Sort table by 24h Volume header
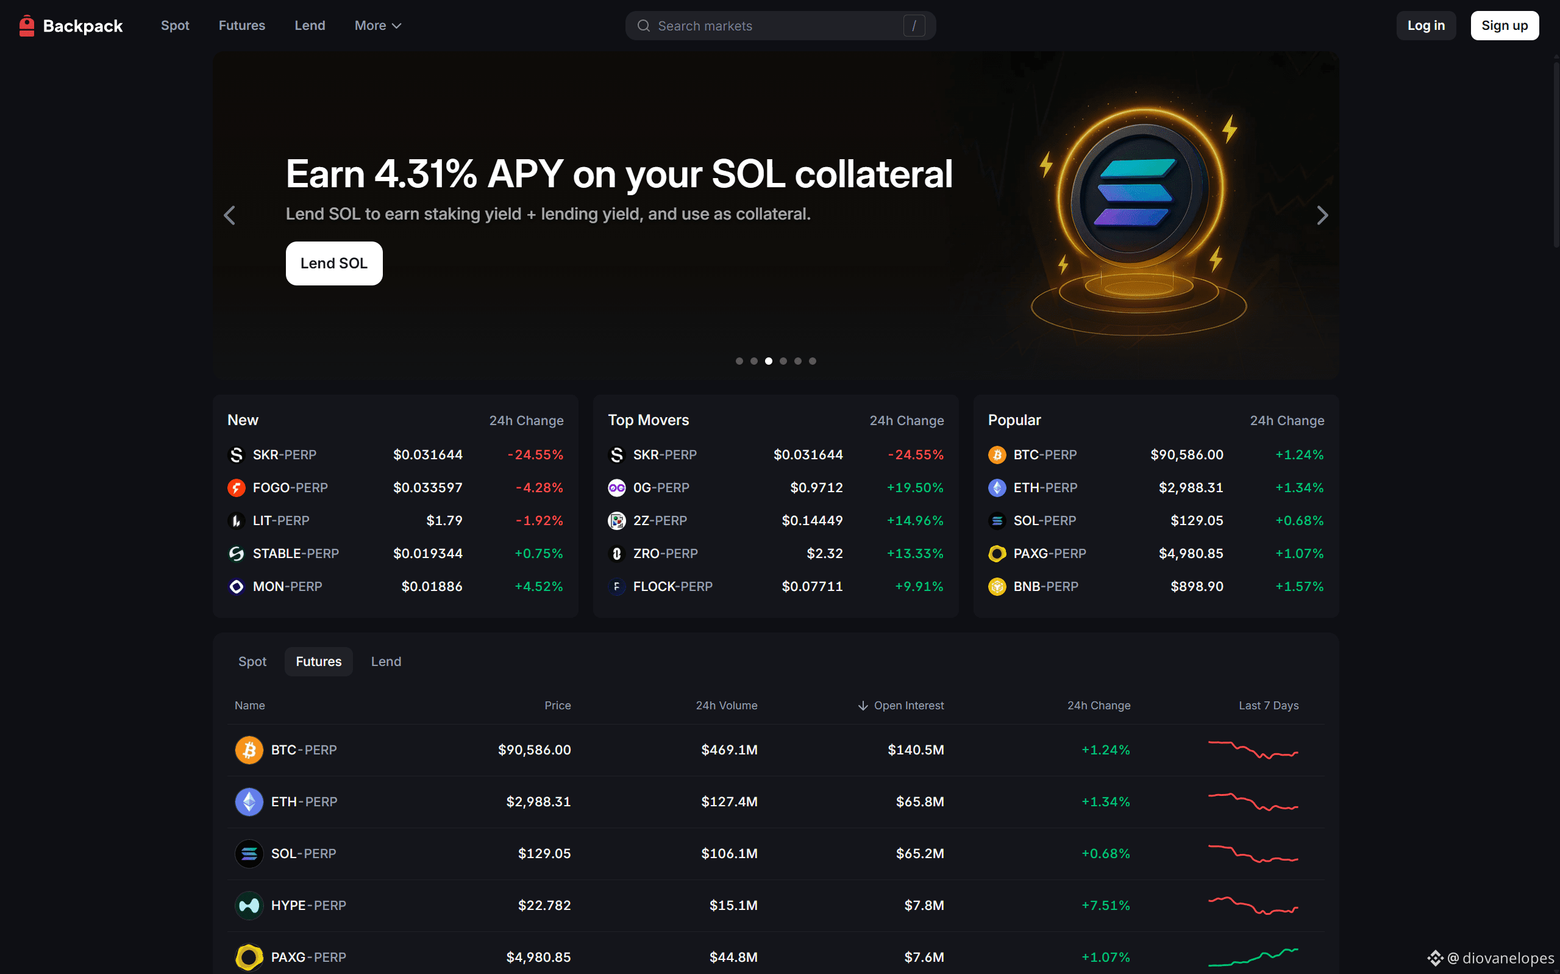1560x974 pixels. point(725,706)
